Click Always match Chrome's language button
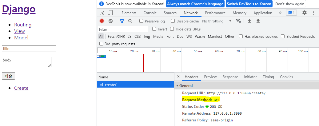Image resolution: width=319 pixels, height=126 pixels. tap(195, 4)
